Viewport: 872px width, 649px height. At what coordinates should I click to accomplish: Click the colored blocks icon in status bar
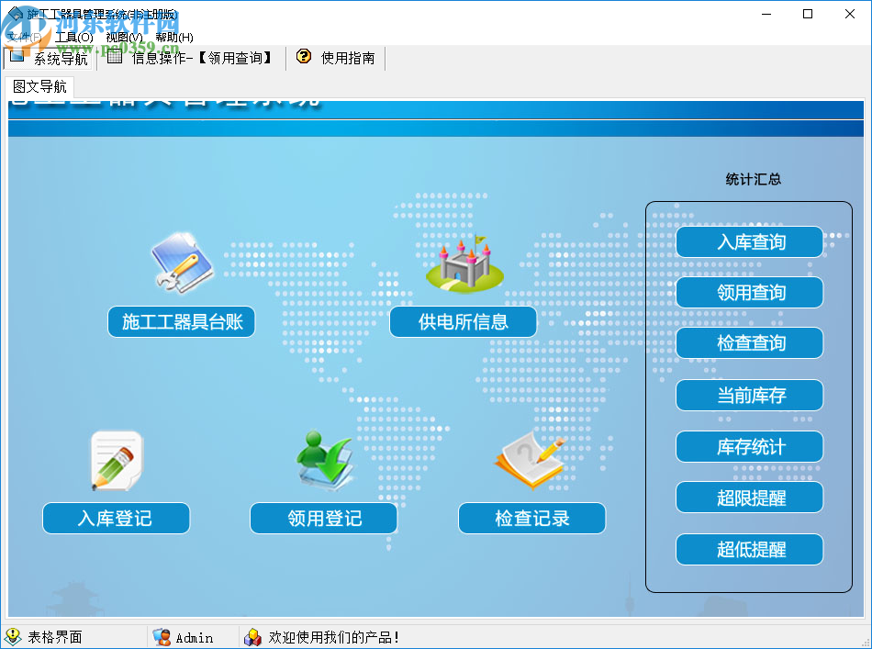[x=253, y=637]
